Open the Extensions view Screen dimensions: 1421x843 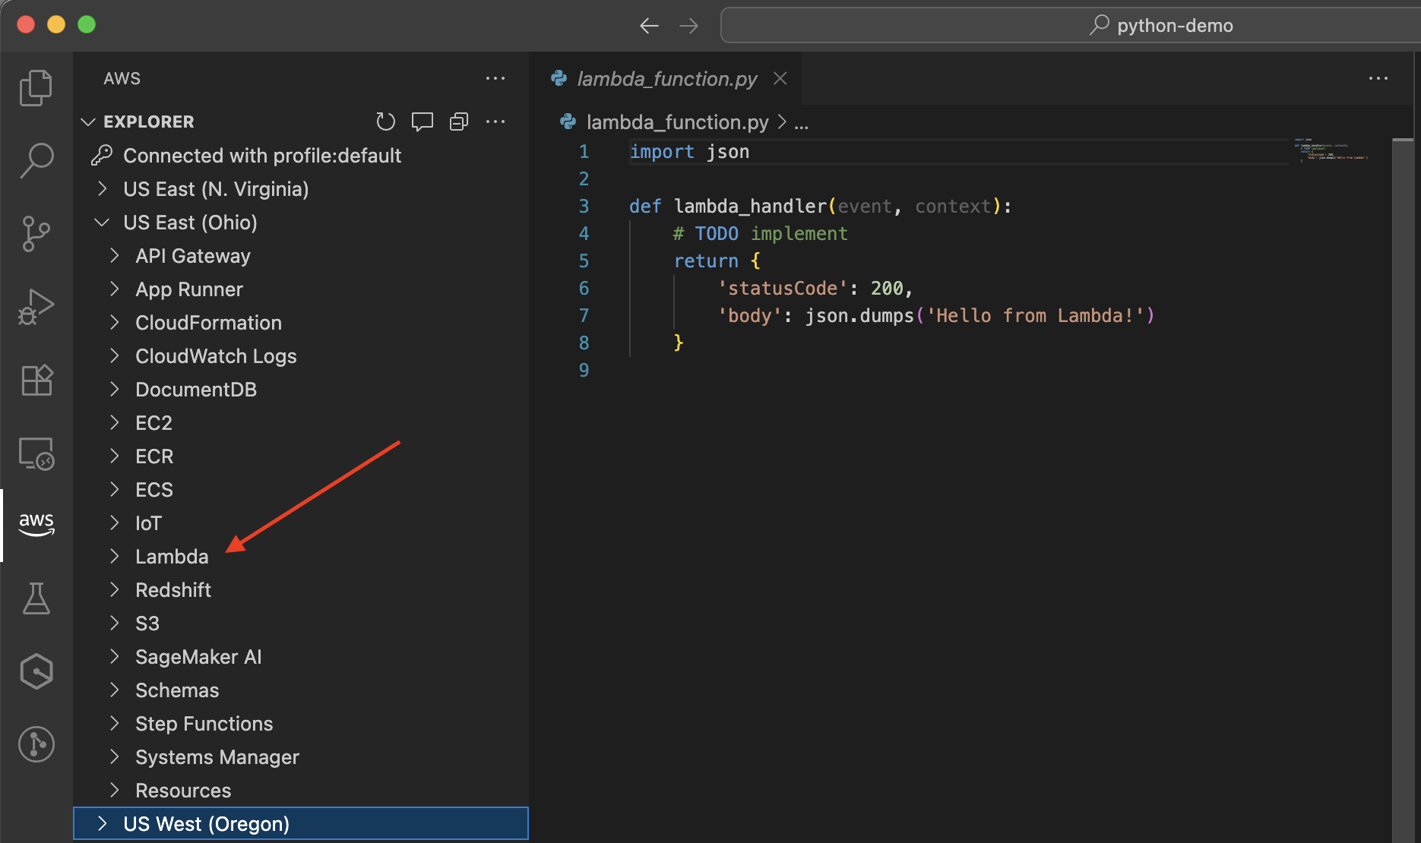(36, 380)
